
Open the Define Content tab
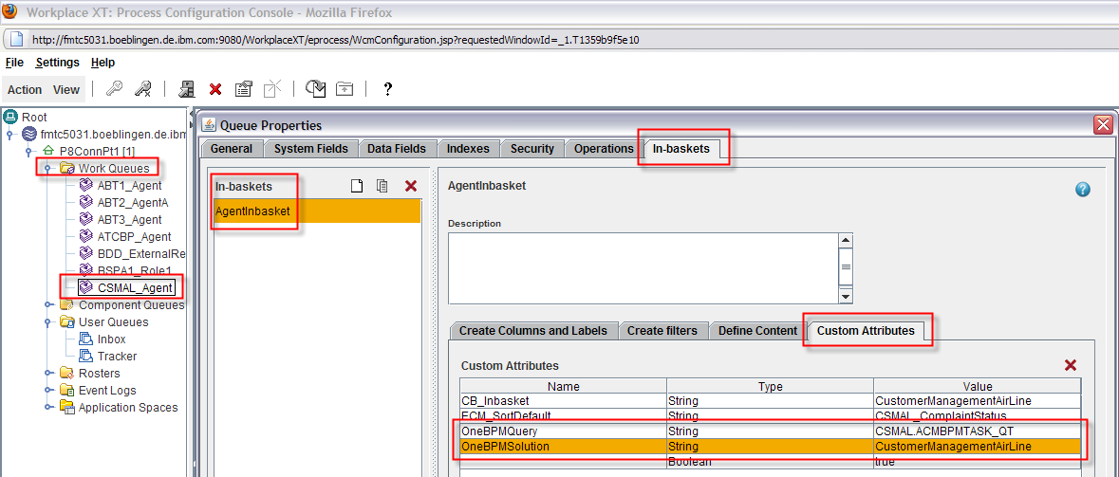(x=758, y=331)
